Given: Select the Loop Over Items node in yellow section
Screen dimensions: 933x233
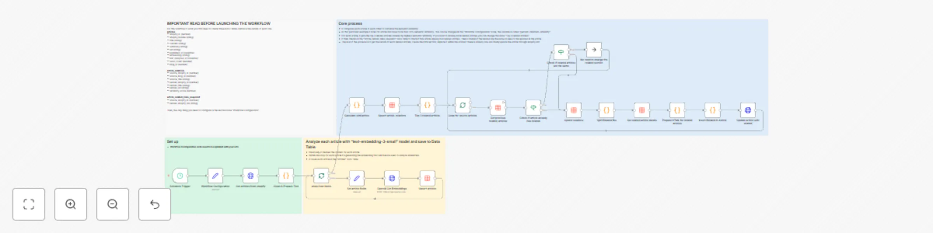Looking at the screenshot, I should (x=321, y=176).
